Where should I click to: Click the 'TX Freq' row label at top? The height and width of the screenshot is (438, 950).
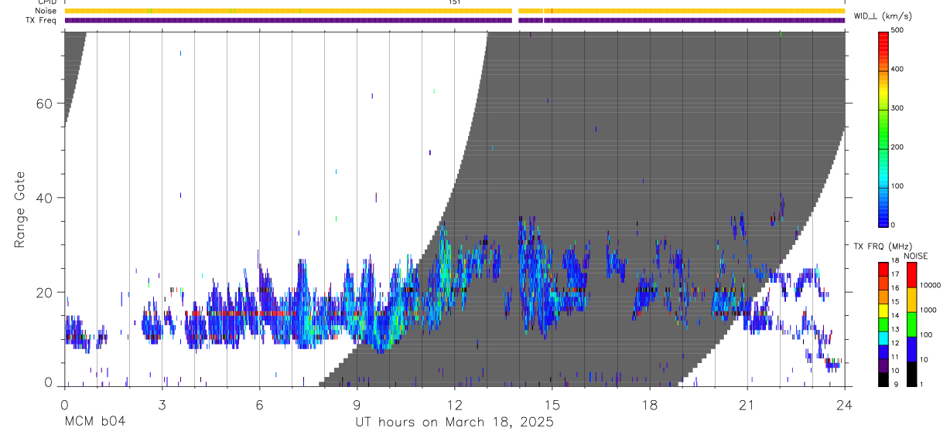coord(42,20)
